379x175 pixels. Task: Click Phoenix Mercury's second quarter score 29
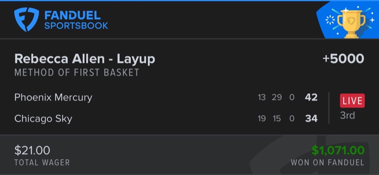(277, 97)
